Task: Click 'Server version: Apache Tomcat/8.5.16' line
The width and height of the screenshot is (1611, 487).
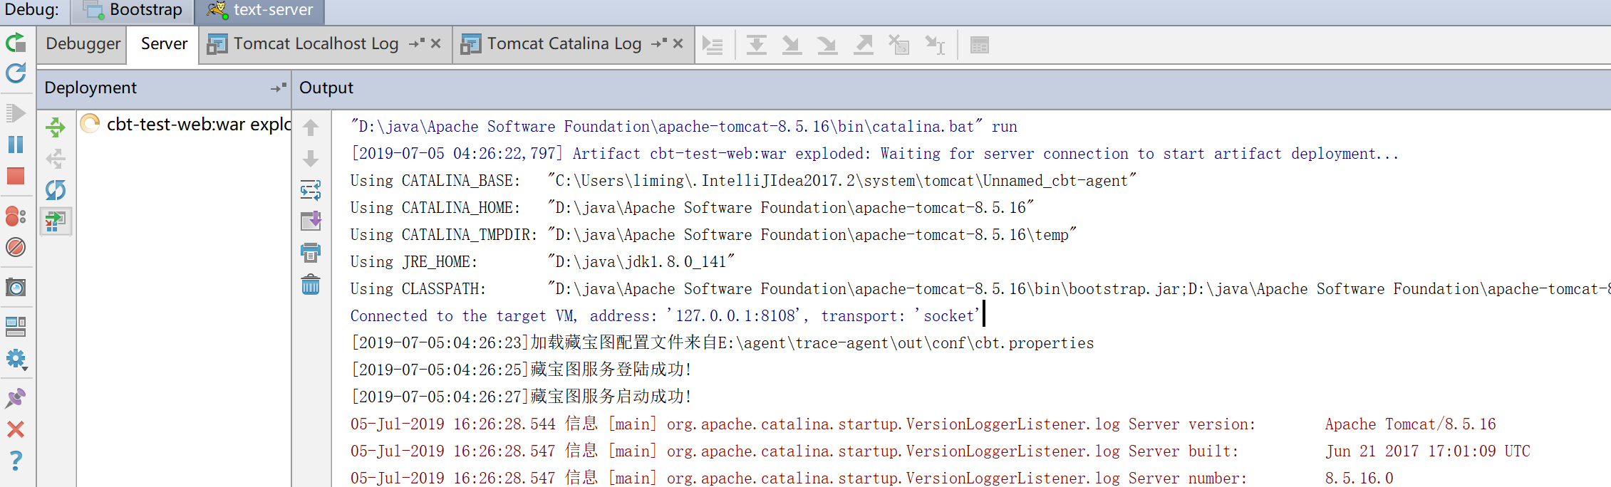Action: pos(923,424)
